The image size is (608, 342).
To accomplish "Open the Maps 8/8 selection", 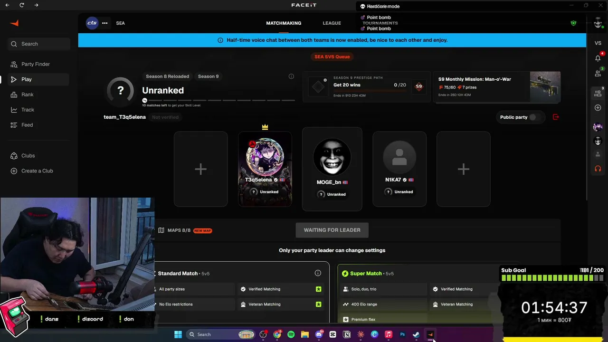I will click(185, 230).
